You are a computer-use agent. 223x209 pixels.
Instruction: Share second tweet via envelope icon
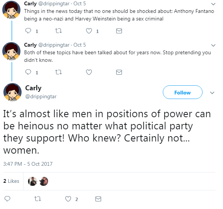click(119, 72)
